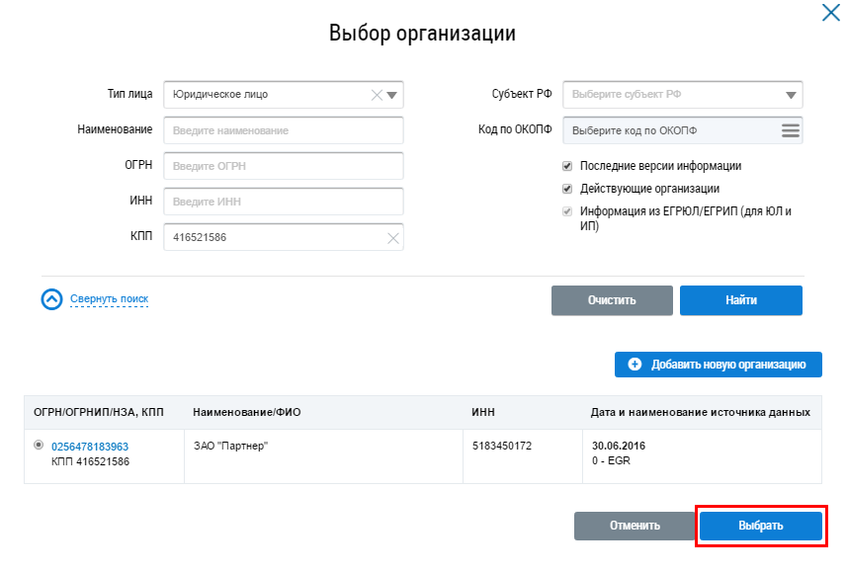This screenshot has width=847, height=574.
Task: Toggle Информация из ЕГРЮЛ/ЕГРИП checkbox
Action: tap(567, 211)
